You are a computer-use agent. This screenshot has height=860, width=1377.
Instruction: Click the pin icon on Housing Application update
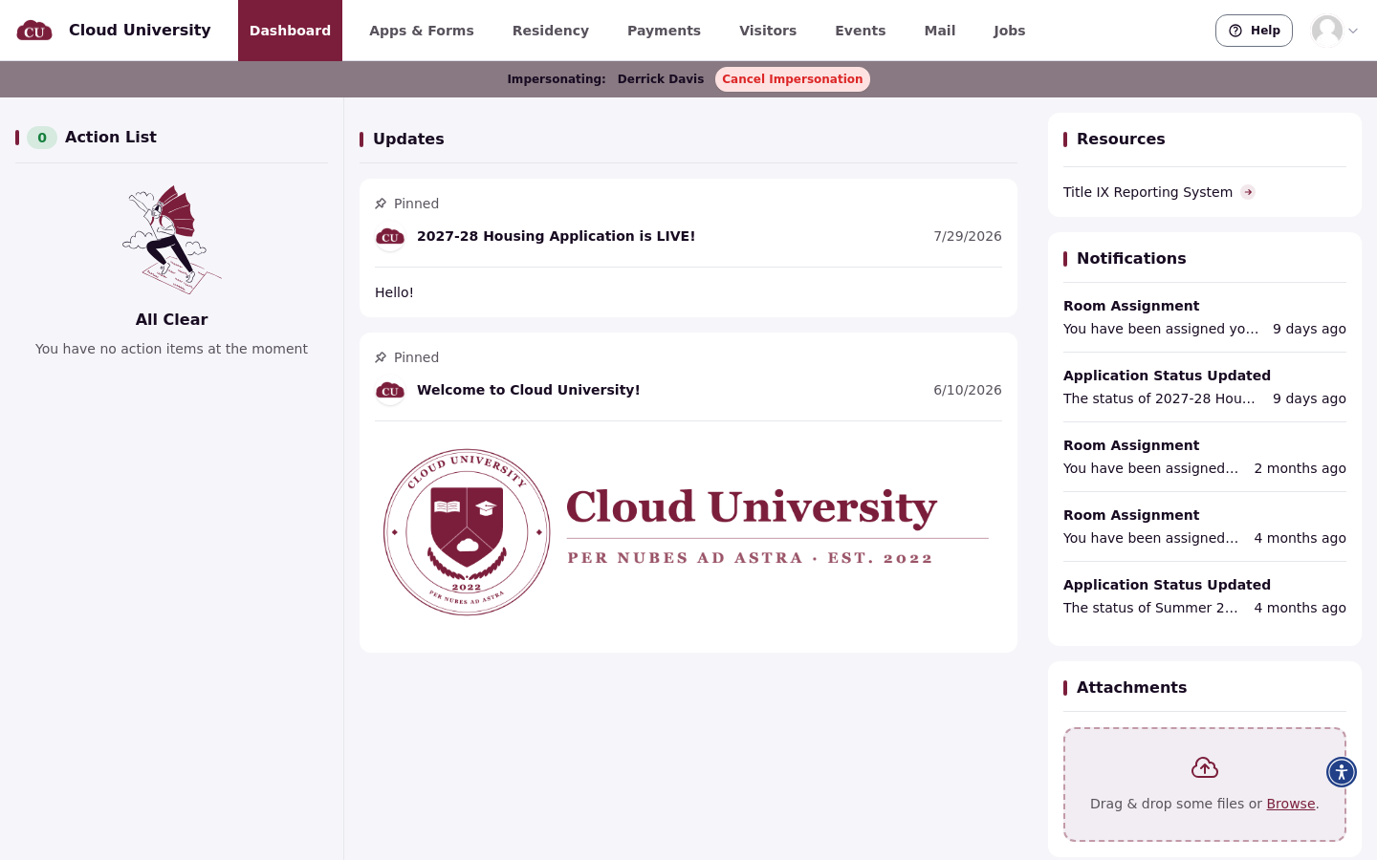click(x=381, y=204)
